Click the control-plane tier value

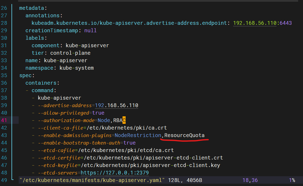(70, 53)
